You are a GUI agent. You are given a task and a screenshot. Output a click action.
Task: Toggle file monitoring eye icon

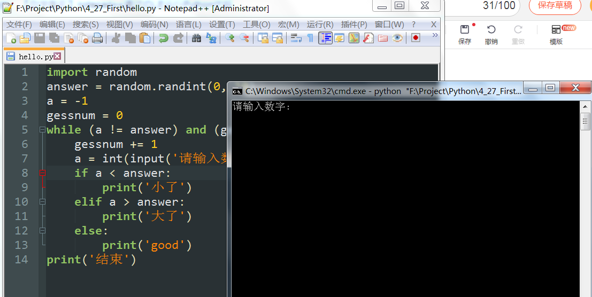point(397,38)
